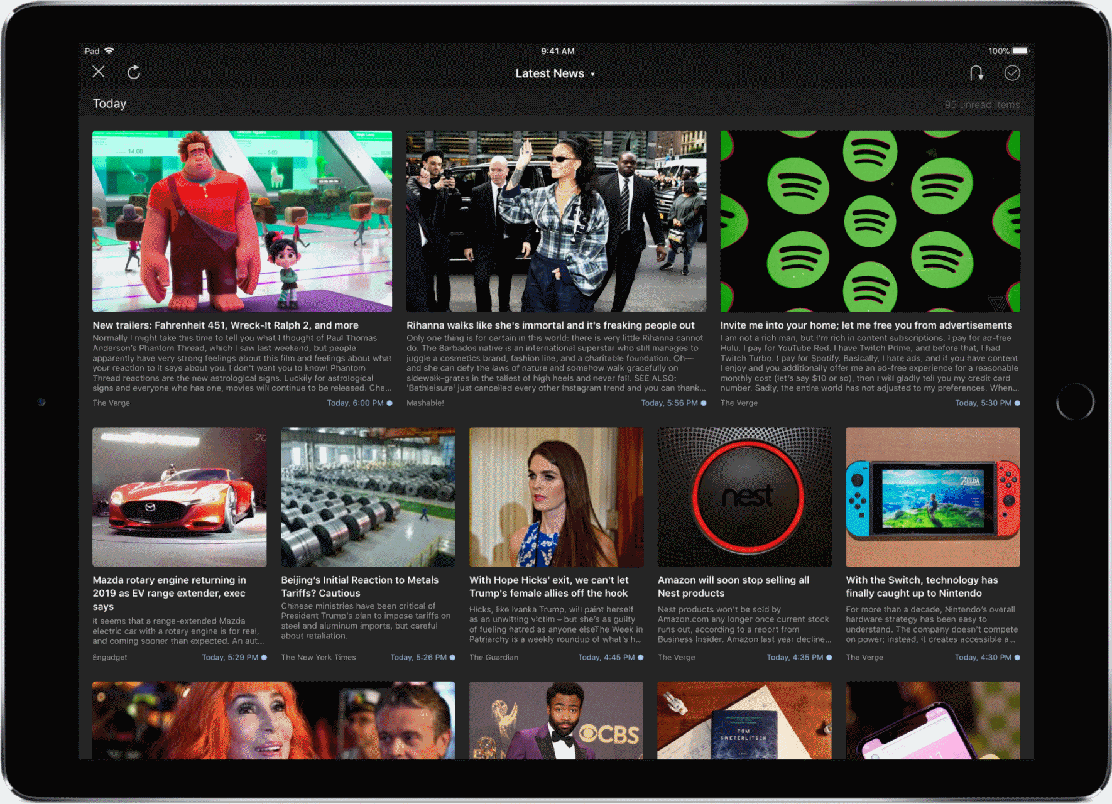Click the excerpt starting 'Normally I might take this time'
1112x804 pixels.
(x=243, y=363)
